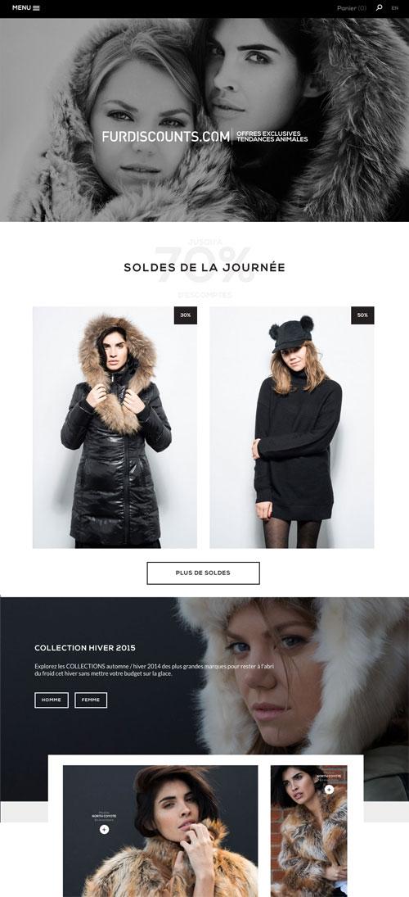Choose the FEMME collection button
Screen dimensions: 409x897
pos(91,700)
